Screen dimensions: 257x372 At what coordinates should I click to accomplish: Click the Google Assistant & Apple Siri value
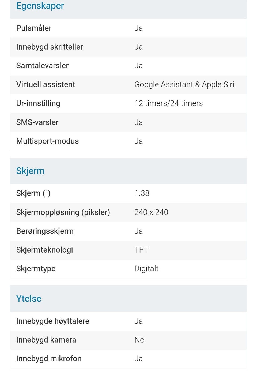tap(184, 85)
